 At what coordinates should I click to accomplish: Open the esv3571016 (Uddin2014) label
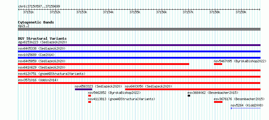coord(38,80)
